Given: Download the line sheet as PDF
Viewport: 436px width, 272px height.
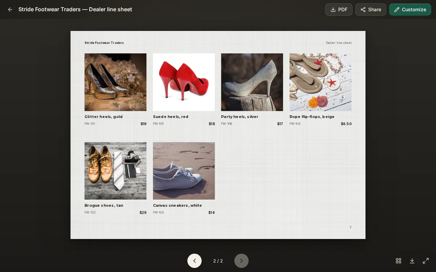Looking at the screenshot, I should click(339, 9).
